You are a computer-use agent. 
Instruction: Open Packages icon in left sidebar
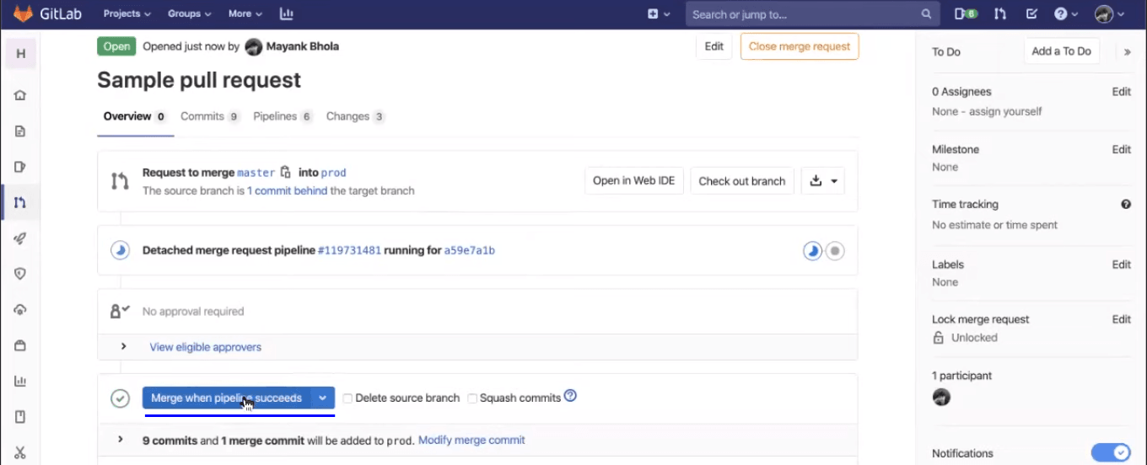click(20, 345)
